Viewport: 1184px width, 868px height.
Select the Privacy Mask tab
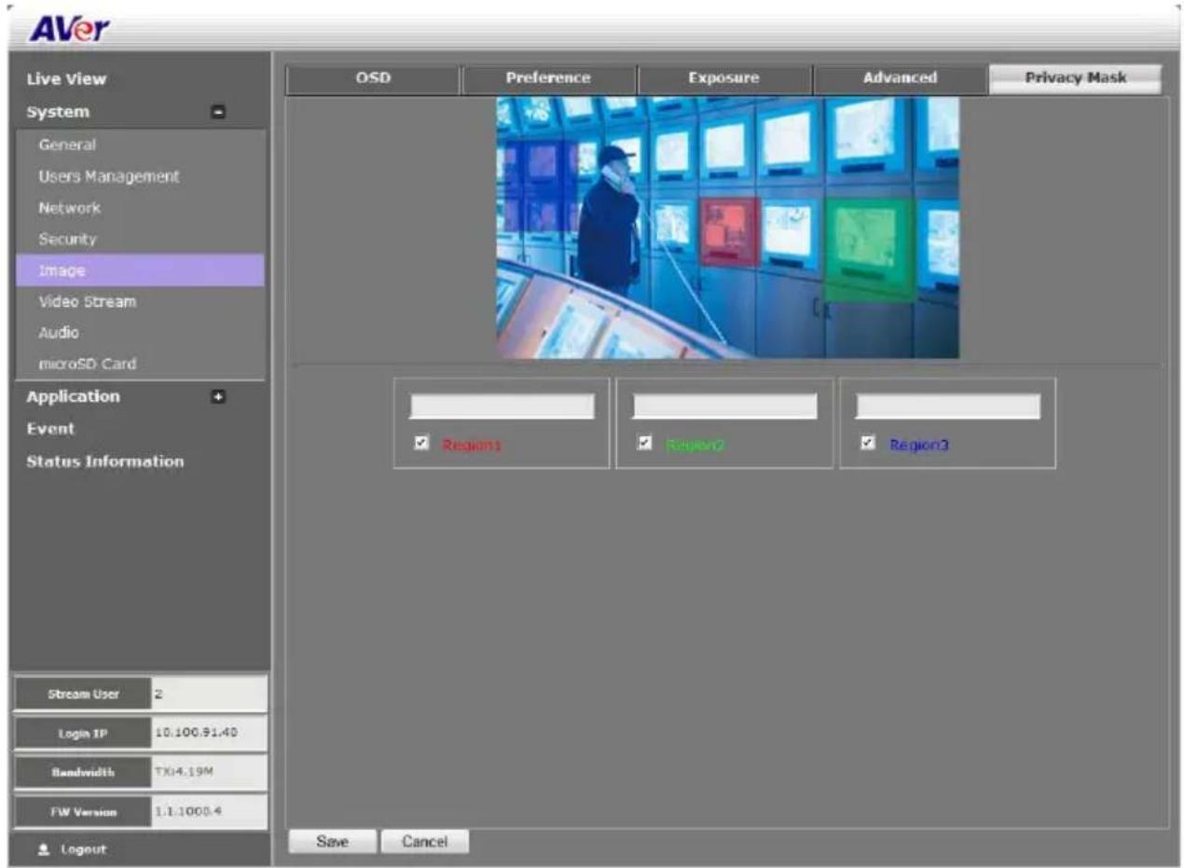pyautogui.click(x=1075, y=79)
